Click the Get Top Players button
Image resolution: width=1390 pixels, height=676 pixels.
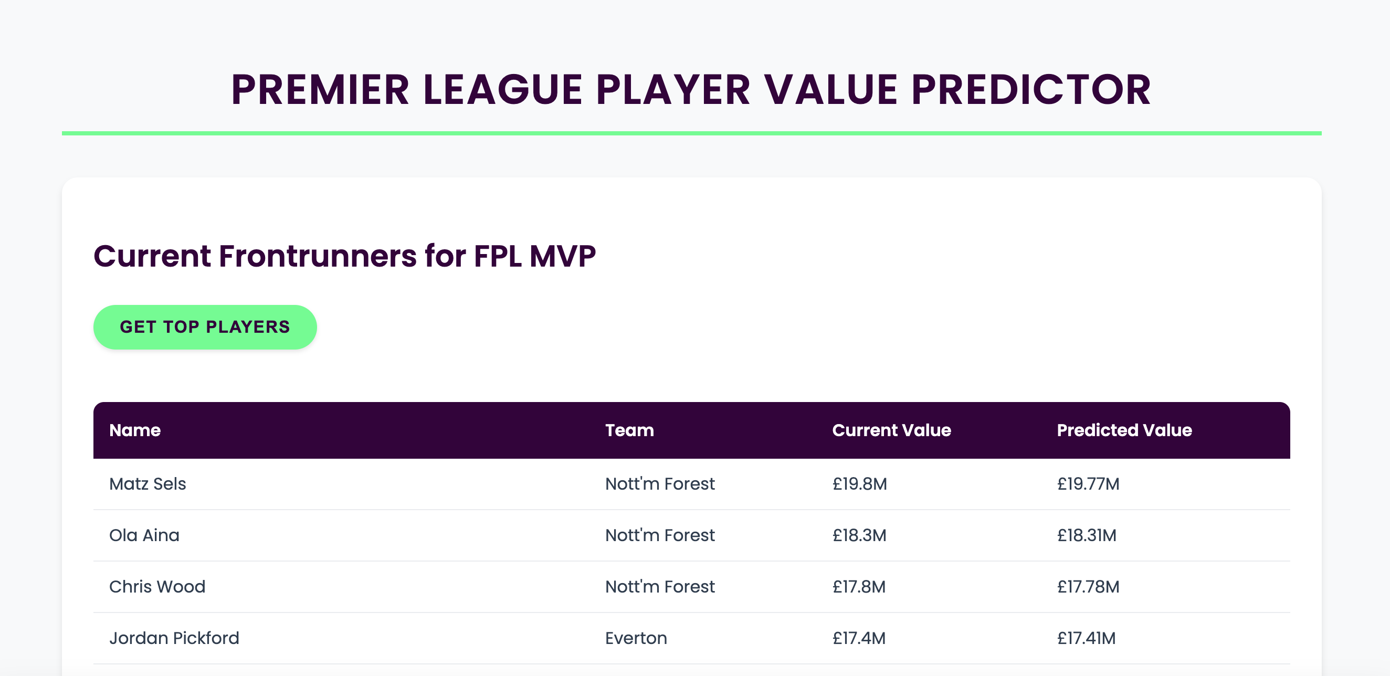click(205, 327)
